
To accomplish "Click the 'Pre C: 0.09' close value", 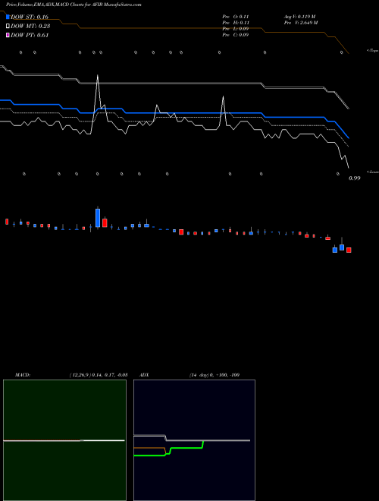I will [x=236, y=35].
